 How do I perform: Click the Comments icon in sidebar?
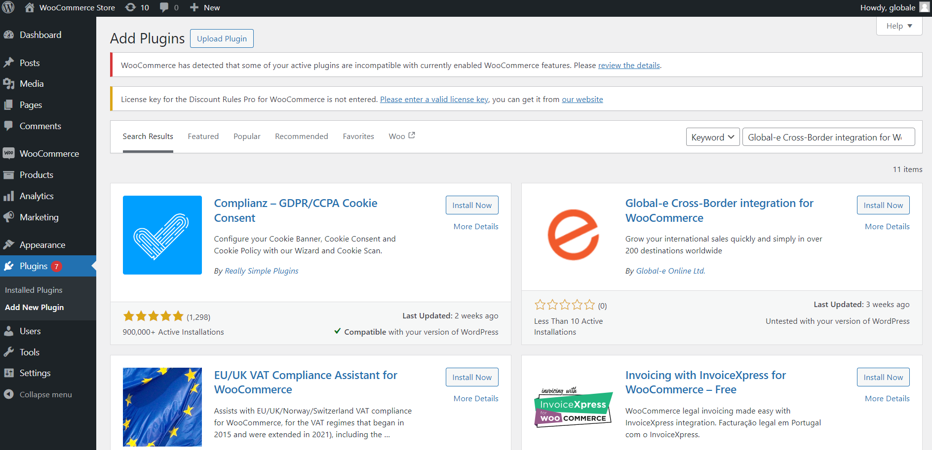coord(8,126)
